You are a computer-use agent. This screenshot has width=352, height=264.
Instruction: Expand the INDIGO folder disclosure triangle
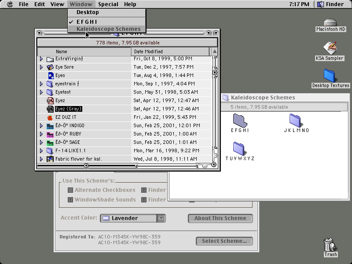41,125
